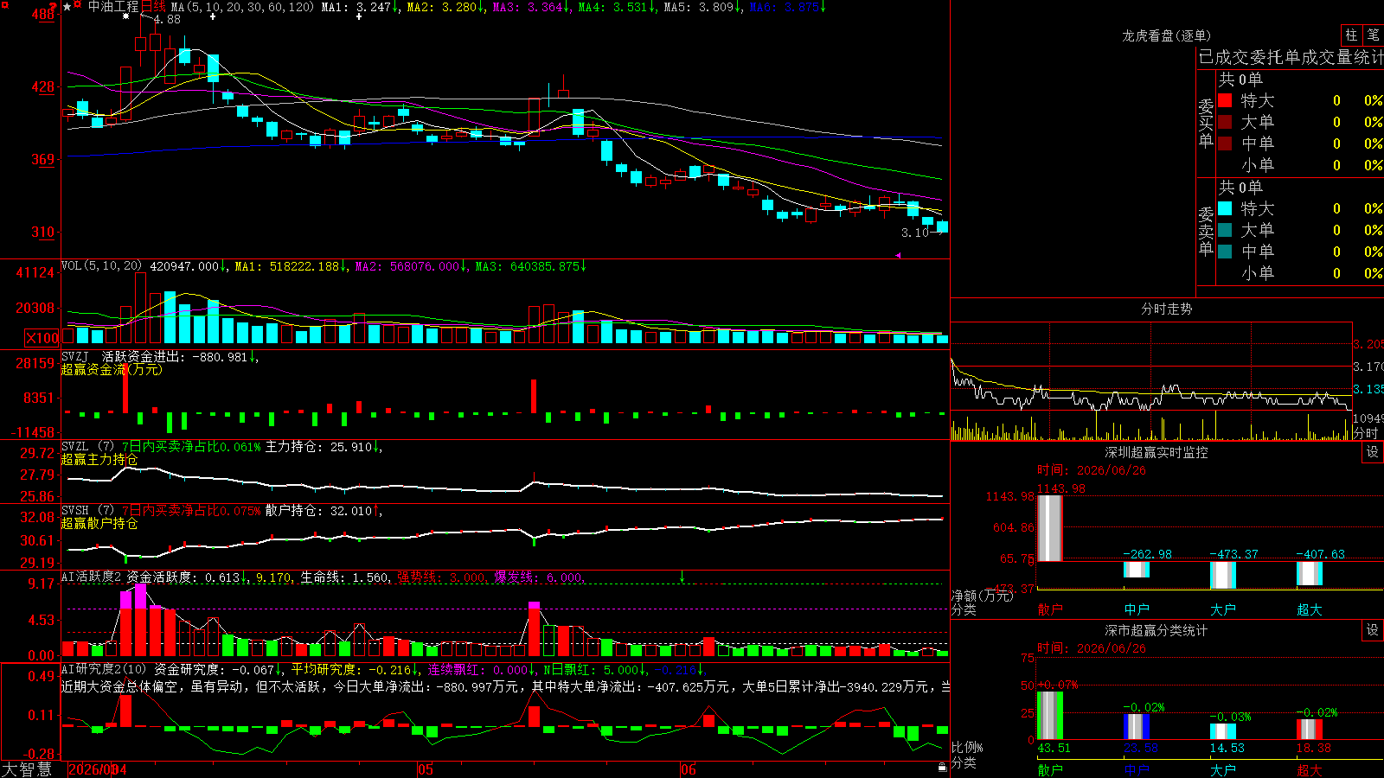
Task: Click the SVZJ indicator label
Action: click(75, 356)
